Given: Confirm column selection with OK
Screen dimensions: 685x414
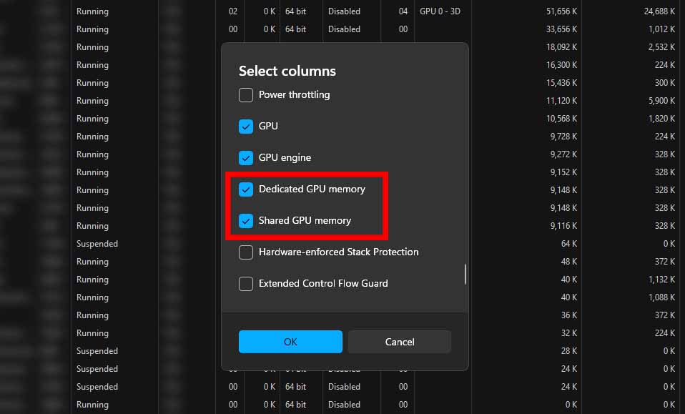Looking at the screenshot, I should [x=290, y=342].
